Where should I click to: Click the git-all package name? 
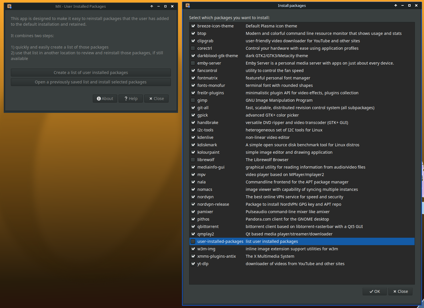203,108
